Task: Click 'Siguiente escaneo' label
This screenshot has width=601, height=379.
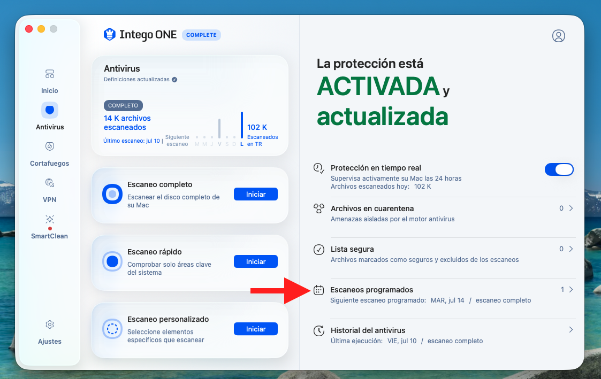Action: tap(177, 141)
